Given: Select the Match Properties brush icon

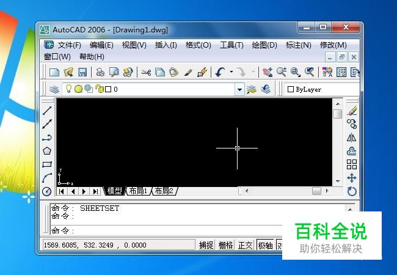Looking at the screenshot, I should [x=188, y=73].
